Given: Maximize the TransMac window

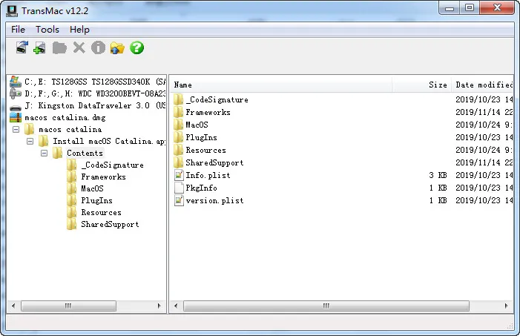Looking at the screenshot, I should (470, 8).
